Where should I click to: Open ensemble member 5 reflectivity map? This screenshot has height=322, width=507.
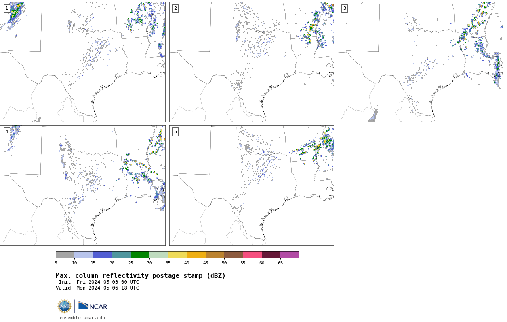[252, 185]
